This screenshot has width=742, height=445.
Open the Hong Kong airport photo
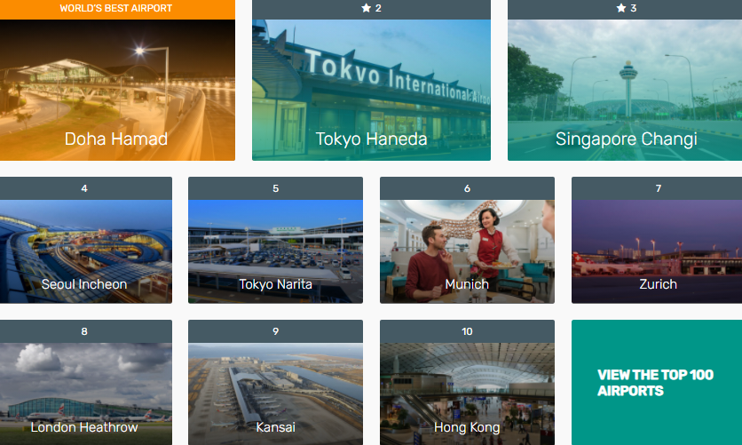467,393
